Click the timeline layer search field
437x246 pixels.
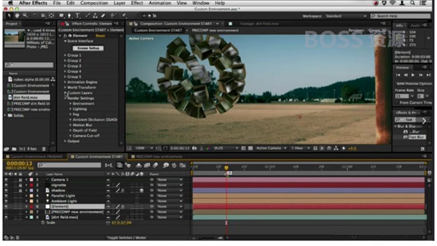[x=69, y=165]
